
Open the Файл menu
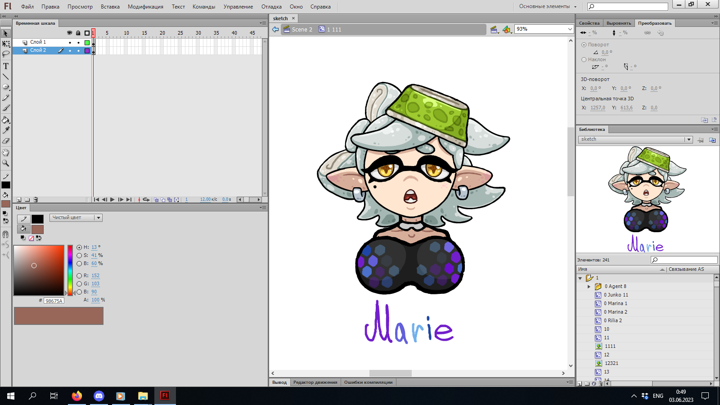point(27,7)
